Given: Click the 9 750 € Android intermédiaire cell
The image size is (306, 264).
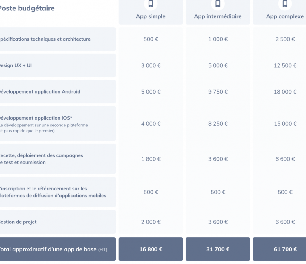Looking at the screenshot, I should point(218,92).
